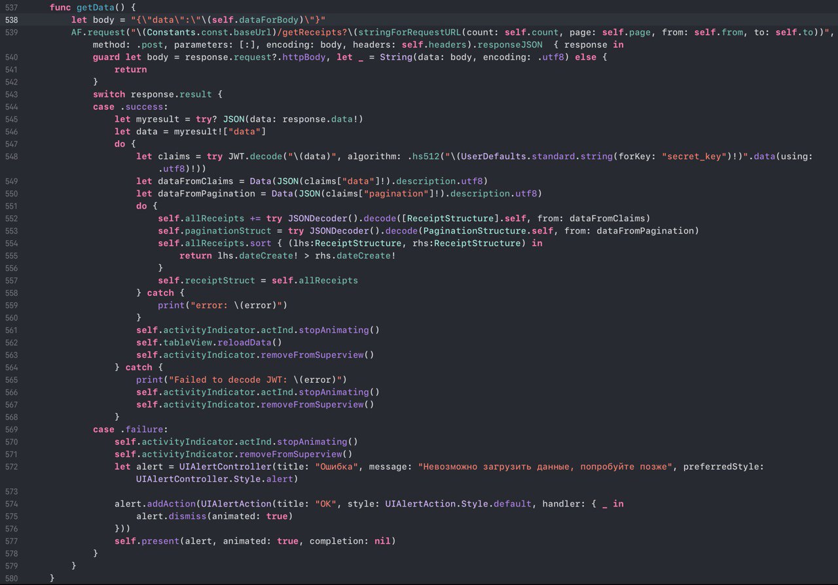
Task: Click the responseJSON method call
Action: tap(511, 44)
